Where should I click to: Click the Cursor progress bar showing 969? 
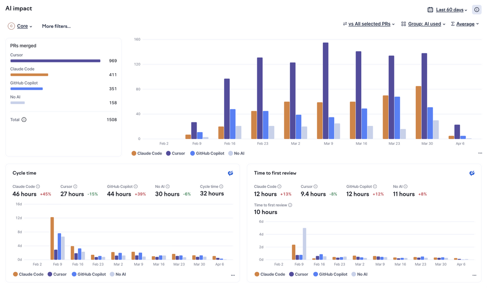click(55, 61)
